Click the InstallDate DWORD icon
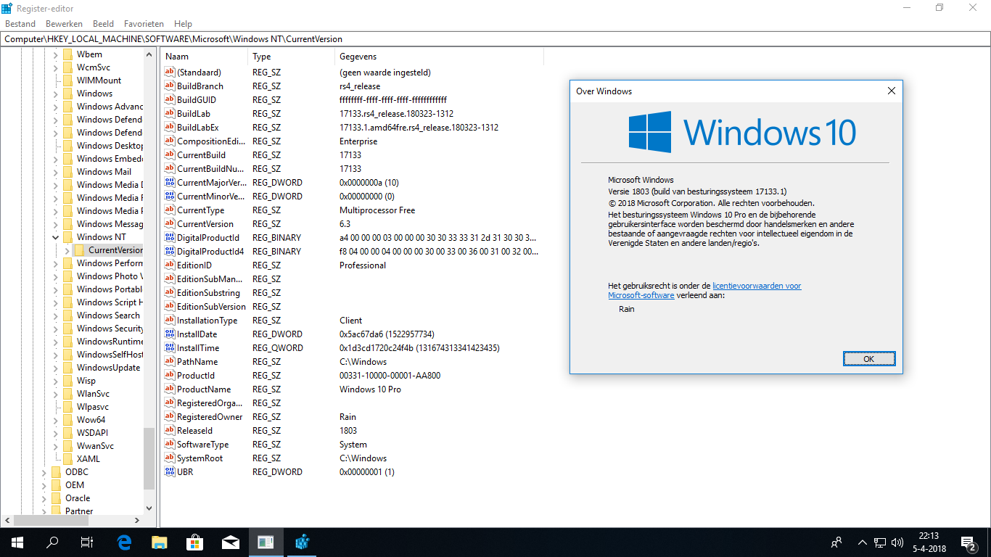 170,334
